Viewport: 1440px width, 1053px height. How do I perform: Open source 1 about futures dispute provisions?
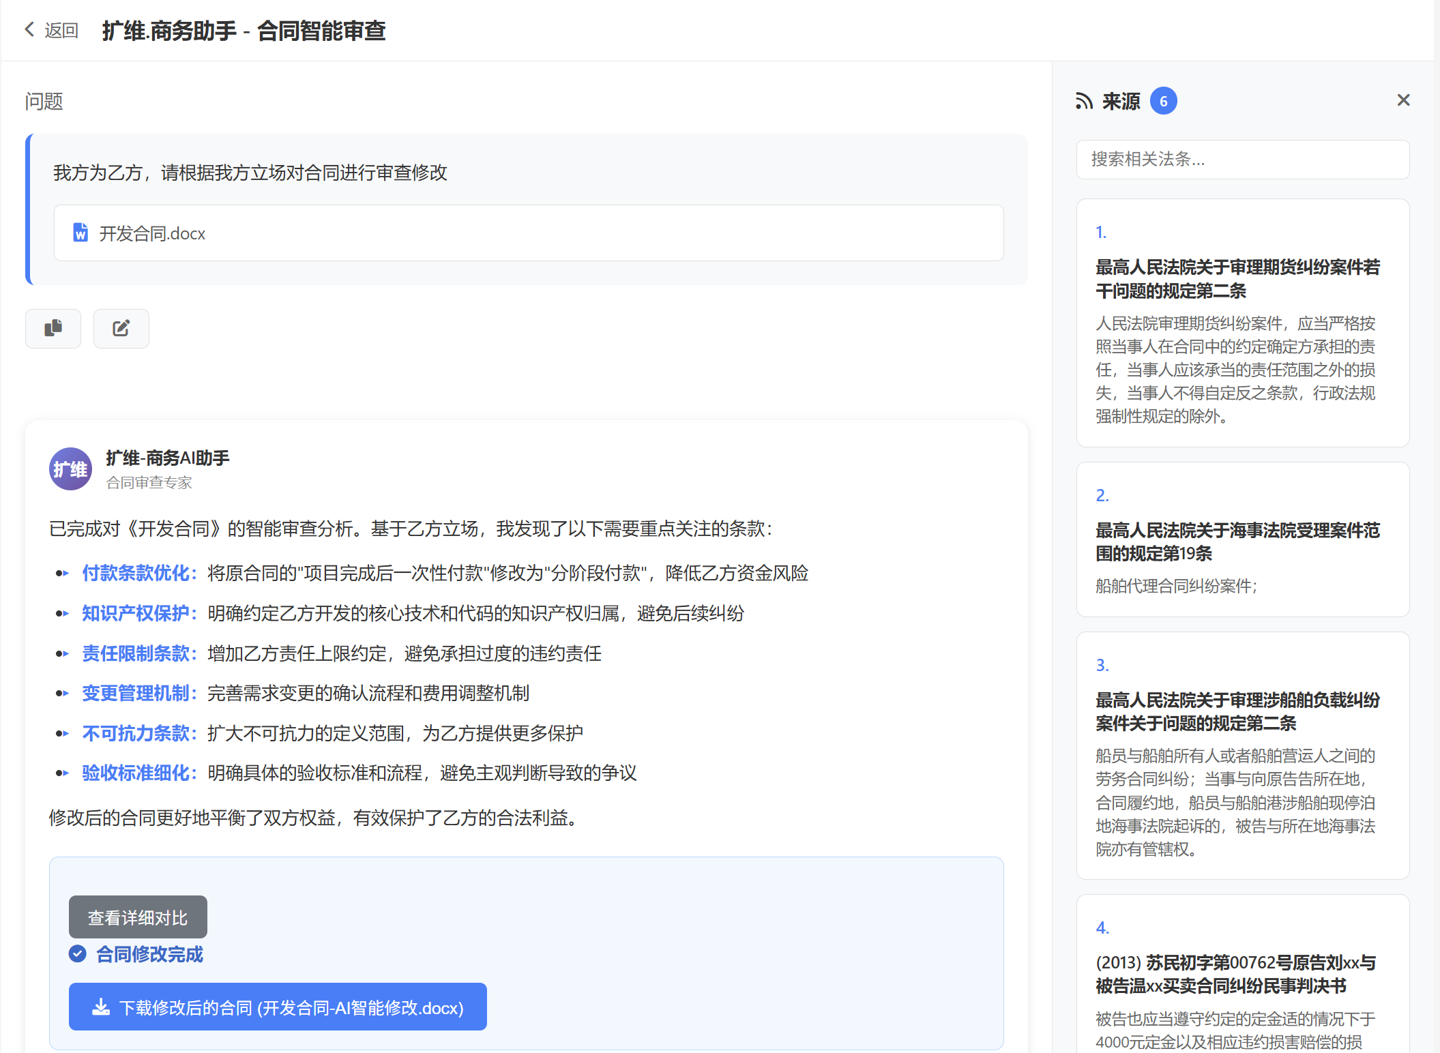(x=1237, y=279)
